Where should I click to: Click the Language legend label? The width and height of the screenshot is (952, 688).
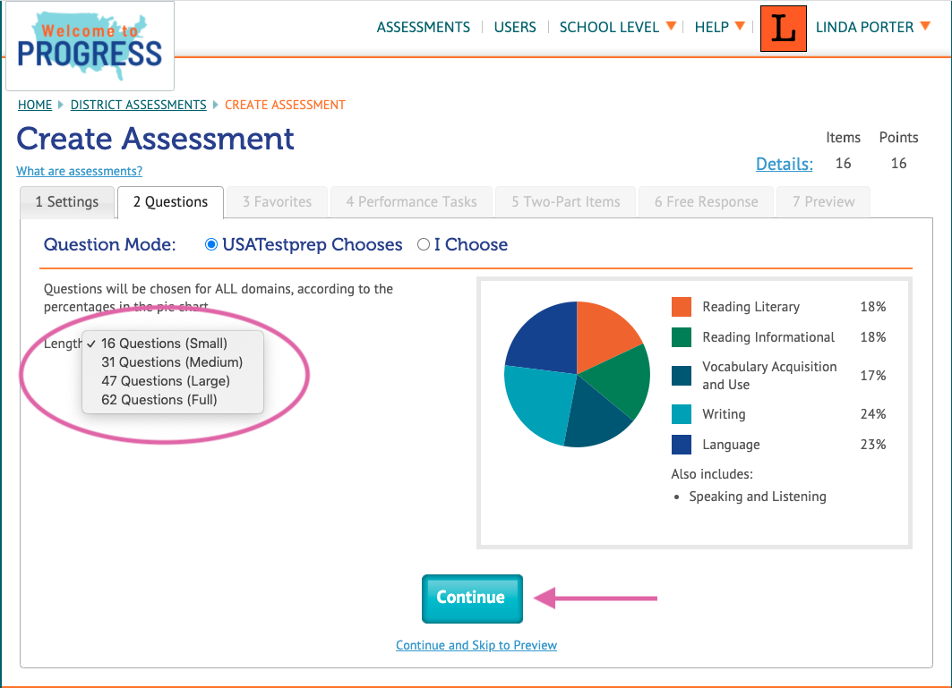(x=731, y=445)
